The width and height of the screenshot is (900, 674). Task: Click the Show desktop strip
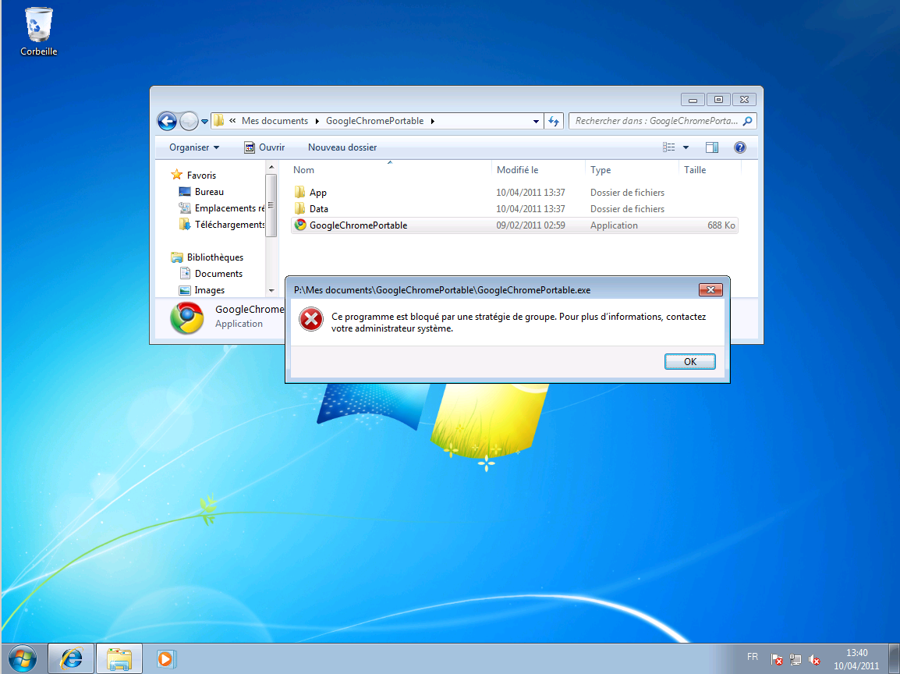(894, 658)
